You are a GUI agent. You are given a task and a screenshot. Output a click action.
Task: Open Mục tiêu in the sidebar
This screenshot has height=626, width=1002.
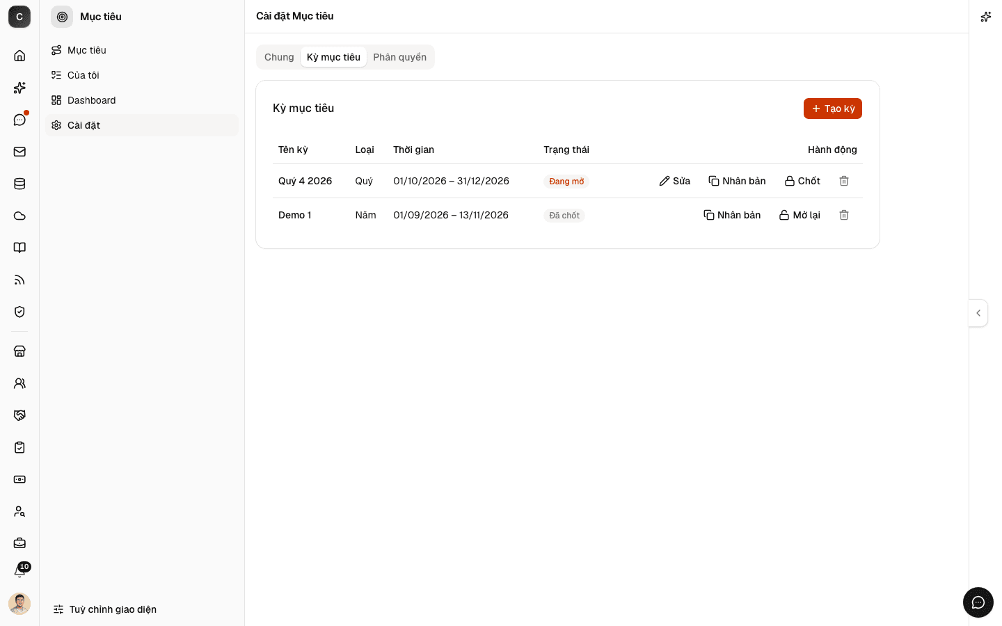tap(142, 50)
